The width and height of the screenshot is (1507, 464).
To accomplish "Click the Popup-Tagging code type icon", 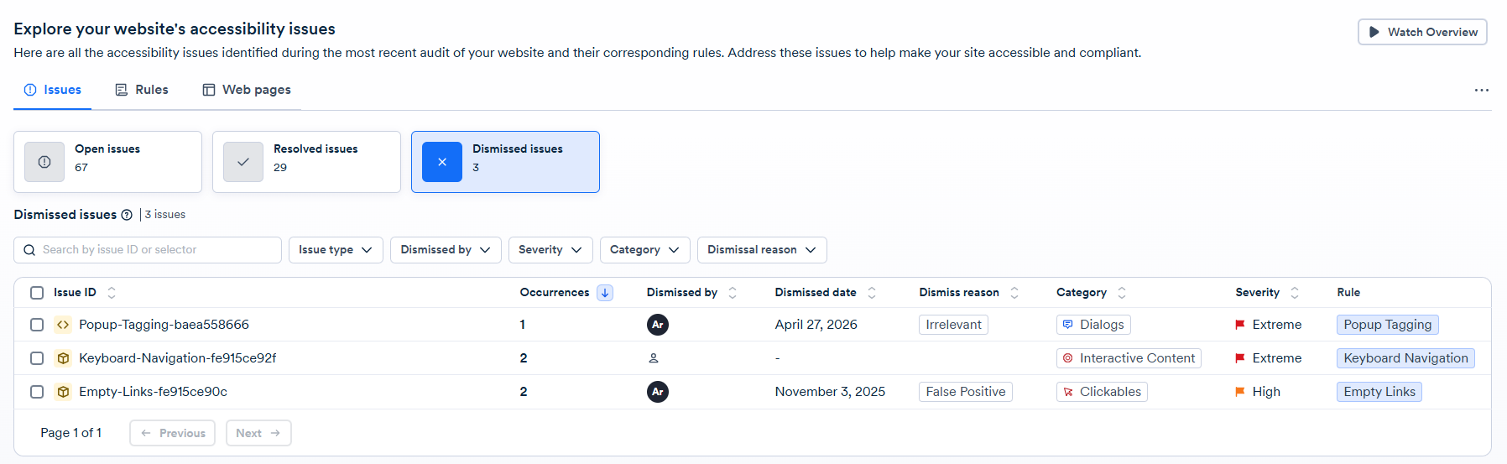I will point(63,325).
